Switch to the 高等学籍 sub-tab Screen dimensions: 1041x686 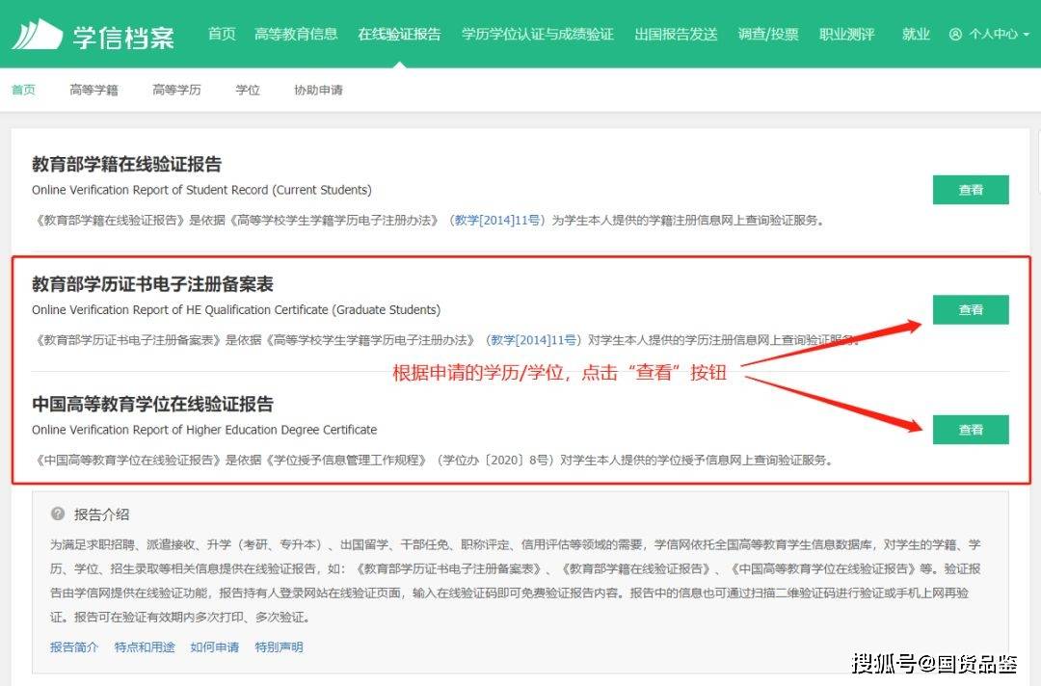click(x=93, y=91)
